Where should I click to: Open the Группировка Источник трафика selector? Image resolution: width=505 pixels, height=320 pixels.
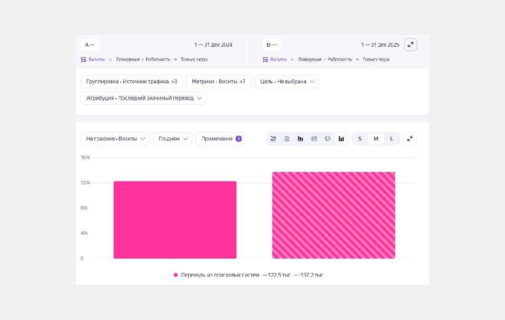(132, 82)
